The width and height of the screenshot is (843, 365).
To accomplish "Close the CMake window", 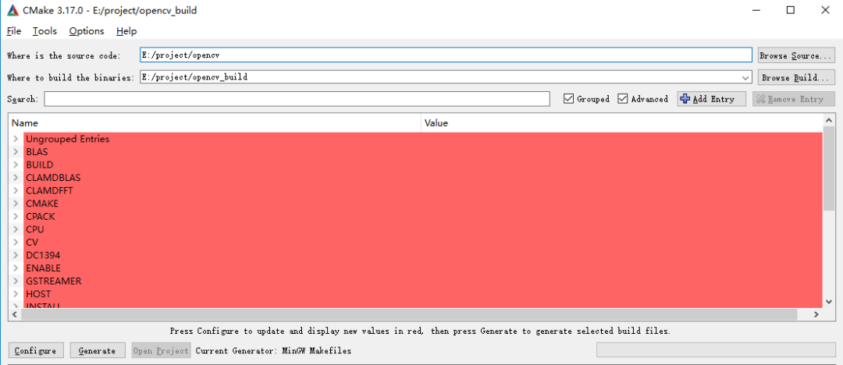I will pyautogui.click(x=825, y=10).
